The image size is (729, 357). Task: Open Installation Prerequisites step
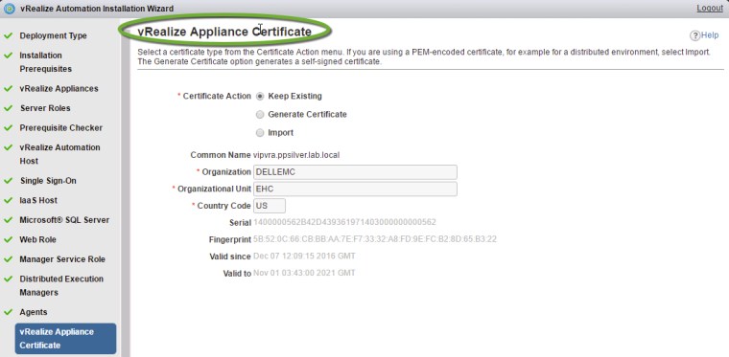point(46,62)
